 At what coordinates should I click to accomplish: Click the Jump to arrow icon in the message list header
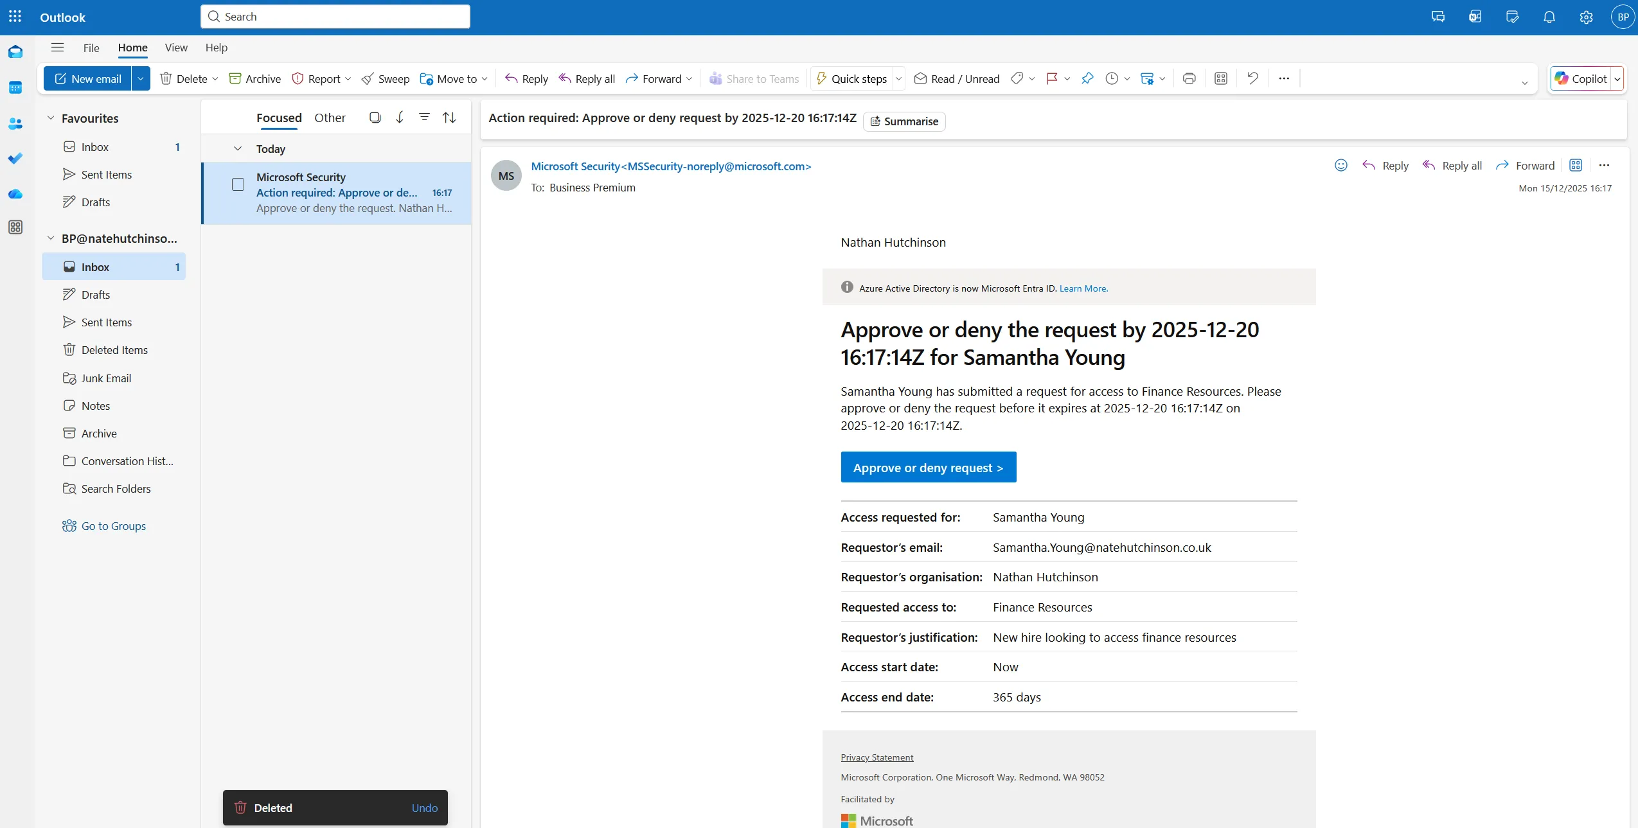pos(400,118)
